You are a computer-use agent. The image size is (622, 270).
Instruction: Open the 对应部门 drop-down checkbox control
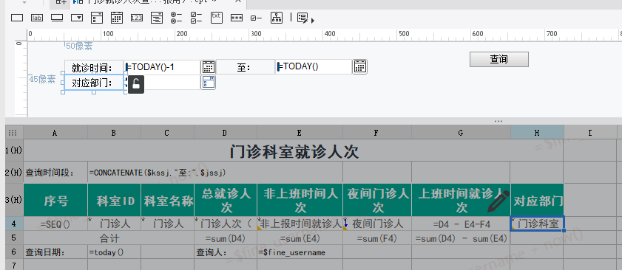pos(209,83)
